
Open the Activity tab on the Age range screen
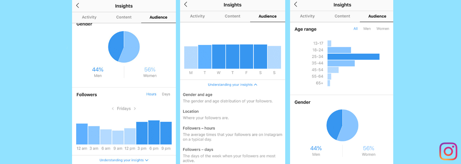(x=307, y=16)
